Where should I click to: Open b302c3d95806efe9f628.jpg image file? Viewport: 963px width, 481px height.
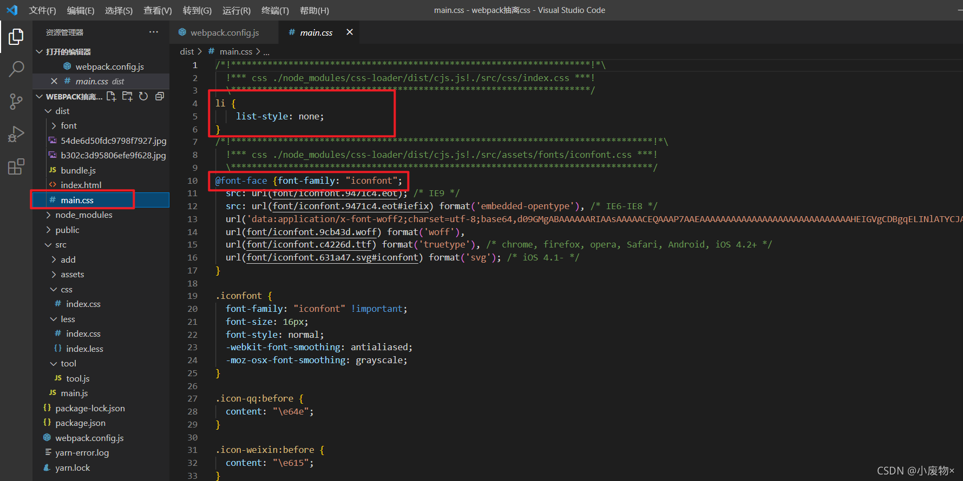click(x=101, y=155)
